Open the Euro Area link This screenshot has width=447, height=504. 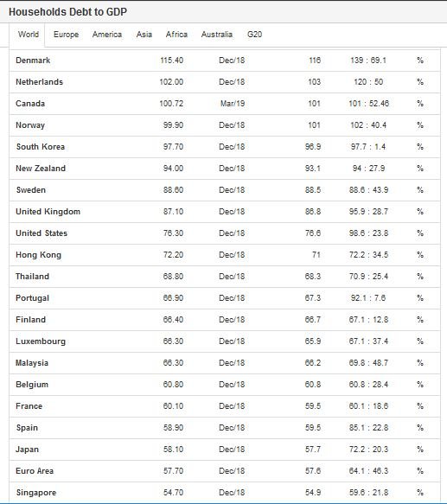35,471
